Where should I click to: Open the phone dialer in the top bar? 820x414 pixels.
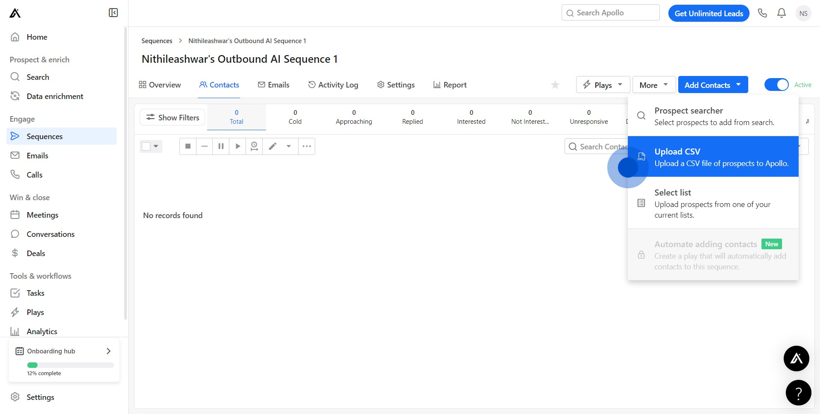tap(762, 13)
